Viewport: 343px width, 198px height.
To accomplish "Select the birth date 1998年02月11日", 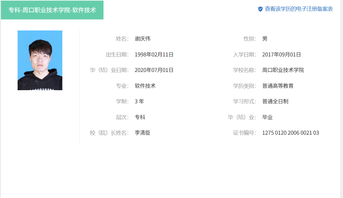I will [x=154, y=55].
